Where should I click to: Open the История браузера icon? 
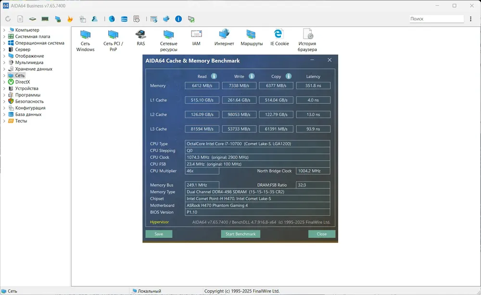click(307, 40)
